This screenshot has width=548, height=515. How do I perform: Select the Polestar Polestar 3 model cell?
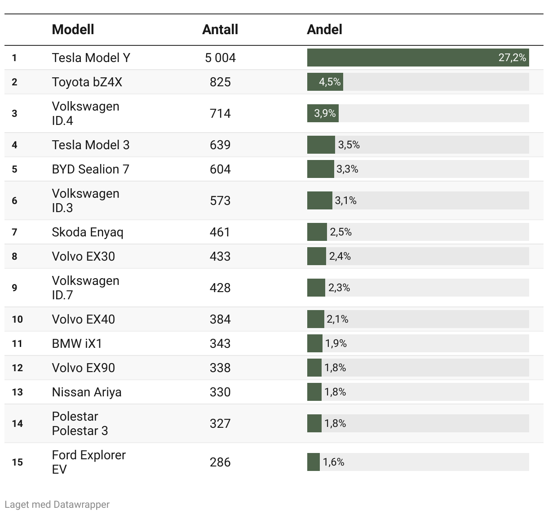click(x=80, y=423)
